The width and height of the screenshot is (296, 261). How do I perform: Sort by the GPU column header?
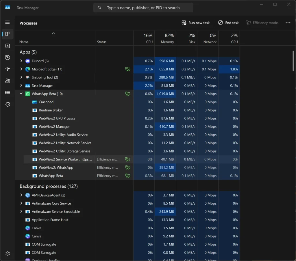click(x=229, y=38)
